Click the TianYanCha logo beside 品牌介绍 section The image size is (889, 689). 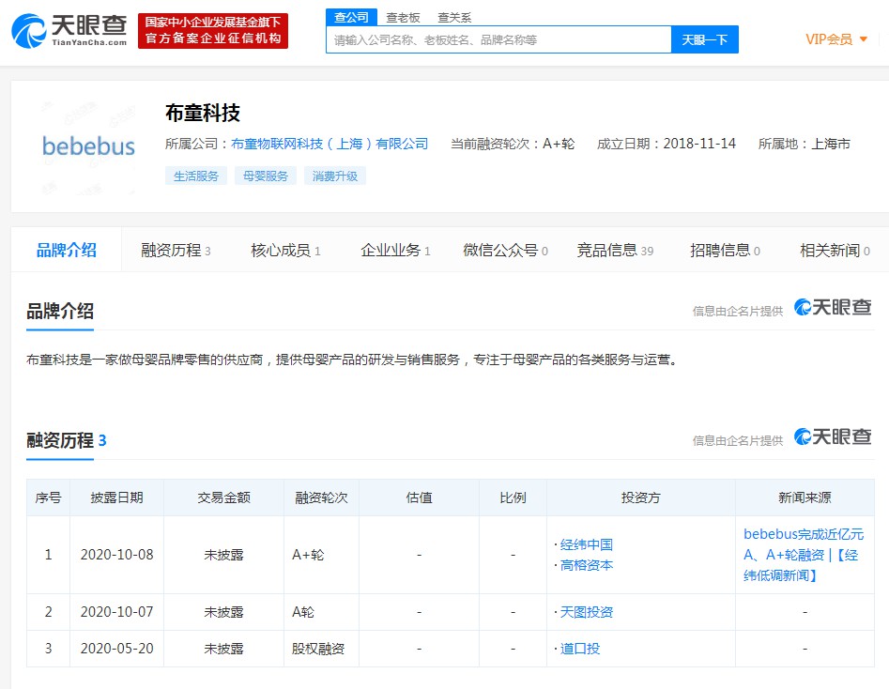point(833,307)
